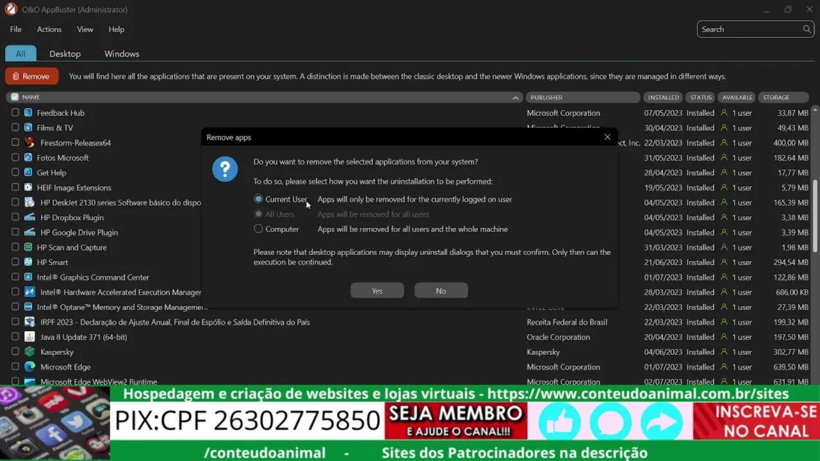Confirm removal with Yes button

coord(377,291)
